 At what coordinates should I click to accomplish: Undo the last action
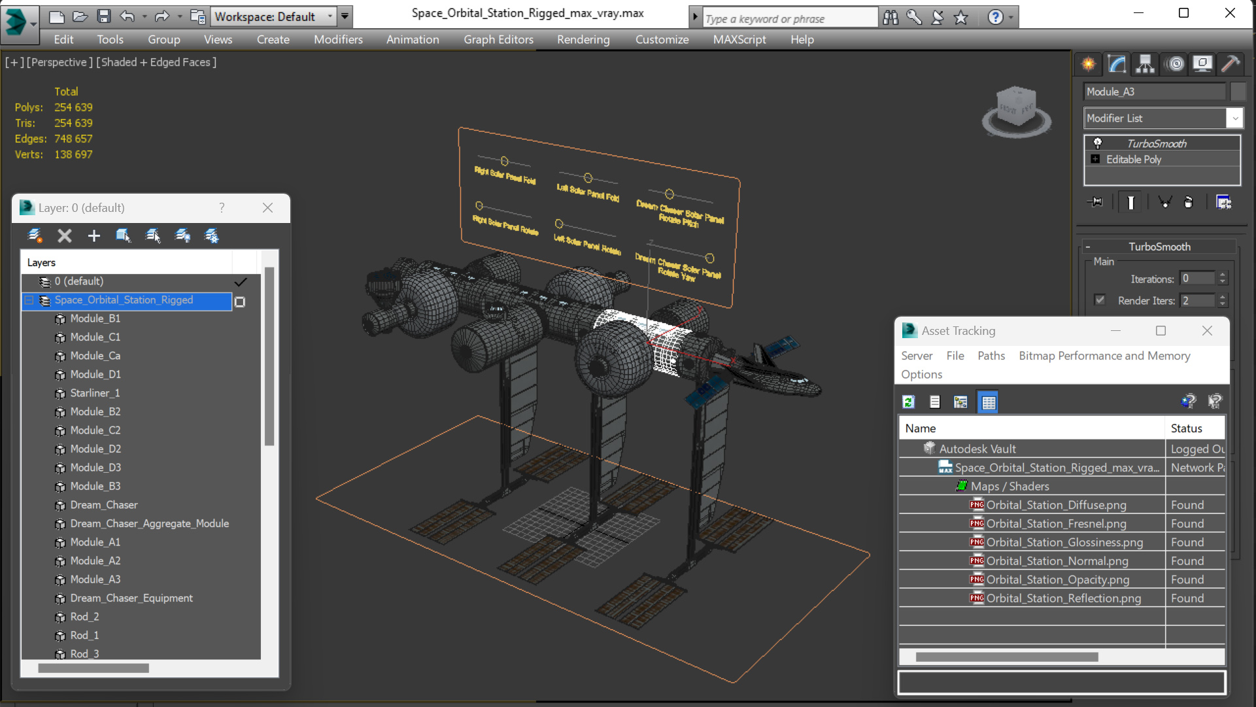pyautogui.click(x=127, y=16)
